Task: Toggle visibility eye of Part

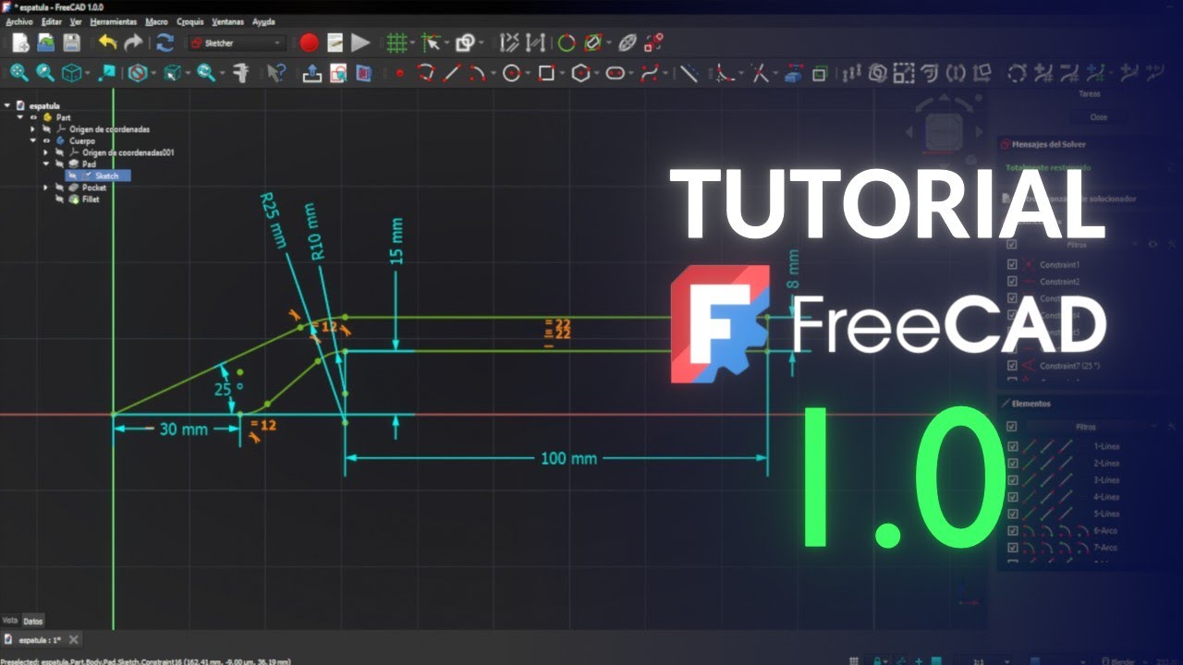Action: tap(34, 117)
